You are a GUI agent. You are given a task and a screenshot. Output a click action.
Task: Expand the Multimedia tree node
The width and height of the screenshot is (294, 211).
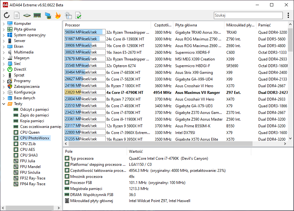(4, 52)
